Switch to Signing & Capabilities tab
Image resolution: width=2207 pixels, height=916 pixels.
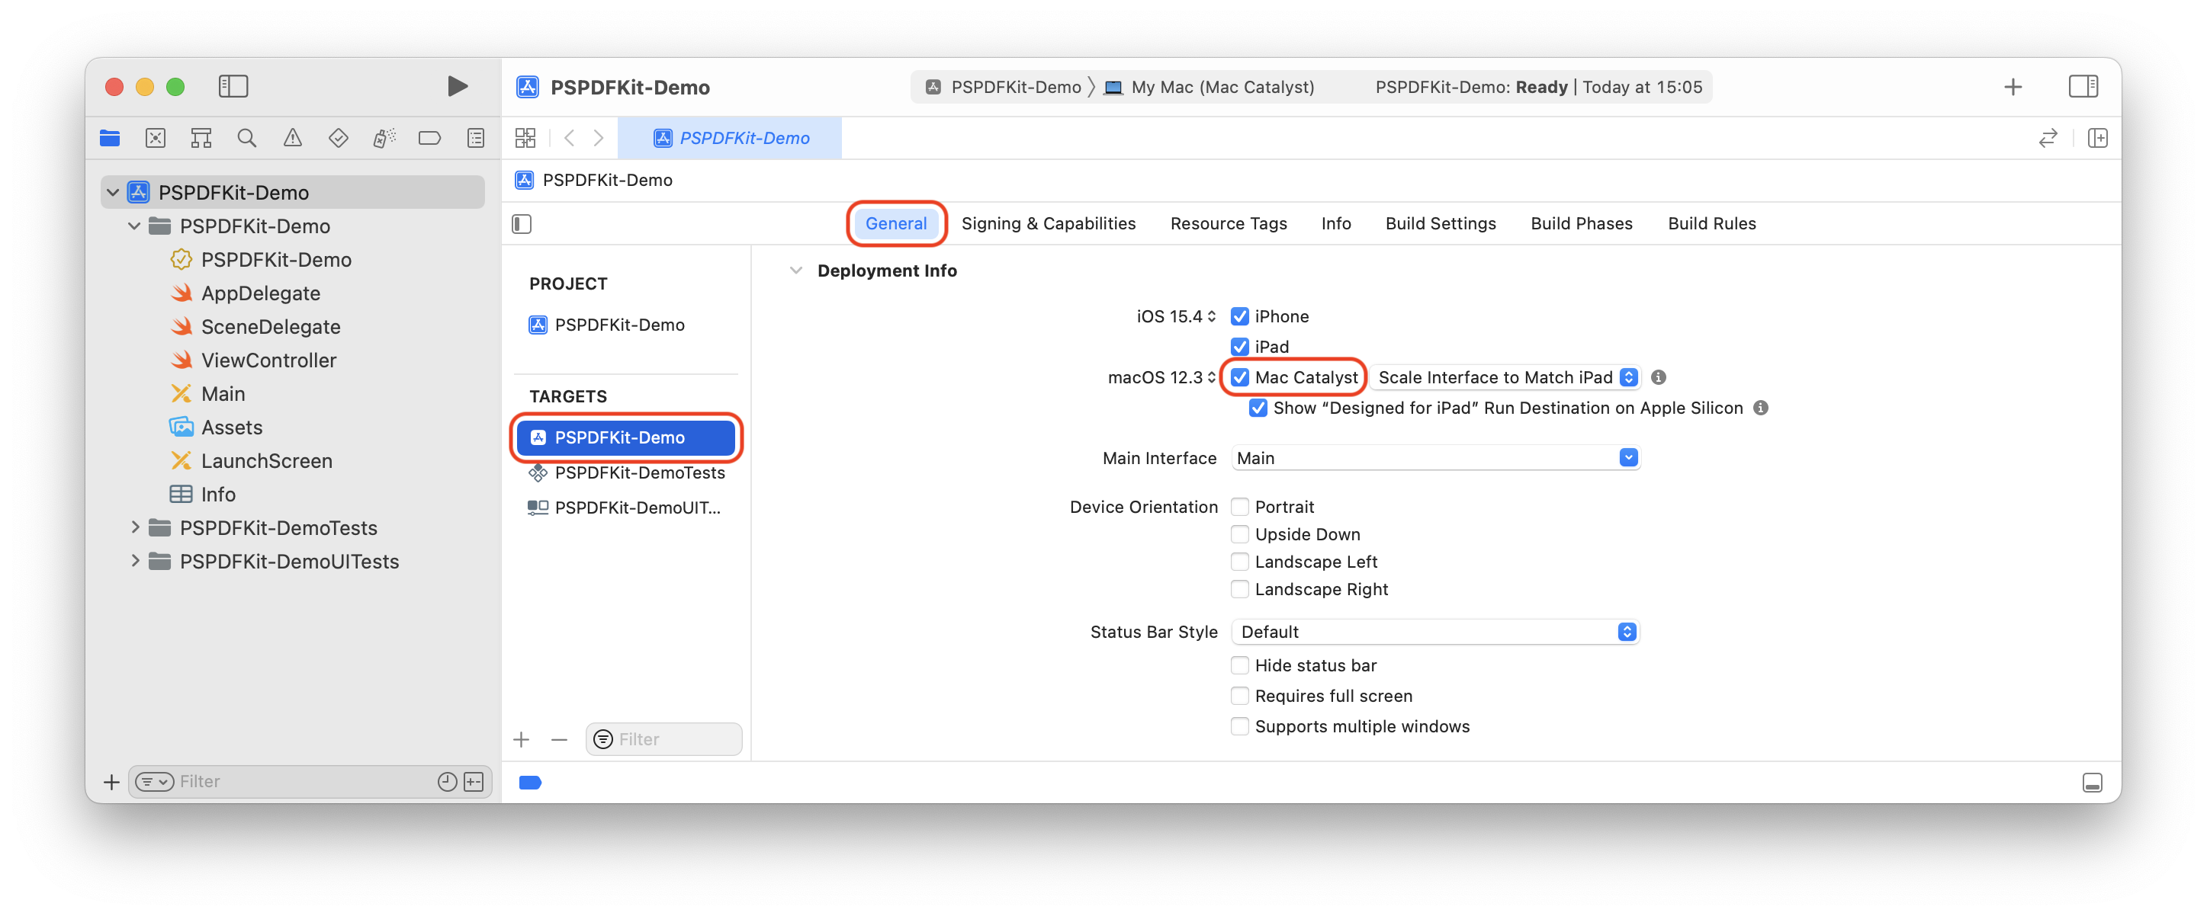click(1048, 223)
